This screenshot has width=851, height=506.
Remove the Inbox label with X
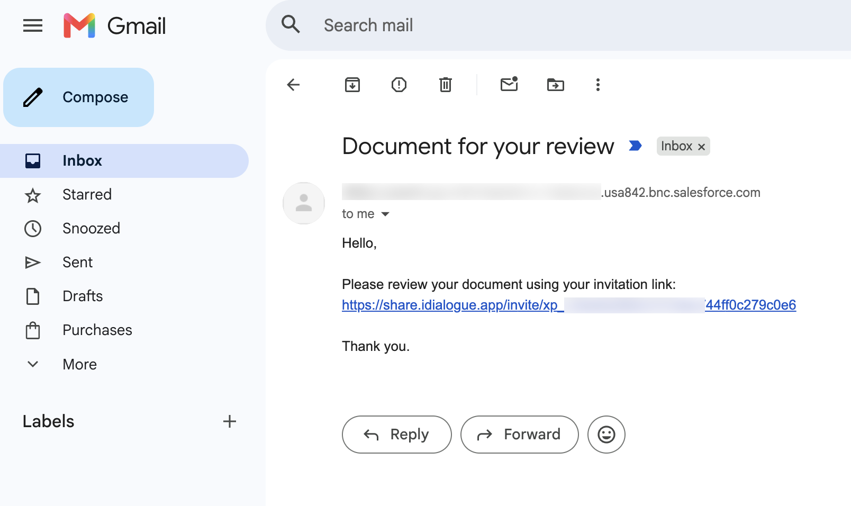pyautogui.click(x=701, y=147)
